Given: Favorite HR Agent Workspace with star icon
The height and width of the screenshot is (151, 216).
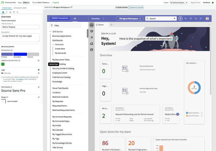Looking at the screenshot, I should pos(140,18).
